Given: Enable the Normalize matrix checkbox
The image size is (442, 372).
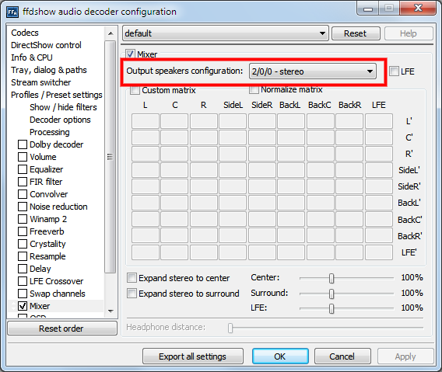Looking at the screenshot, I should click(x=254, y=89).
